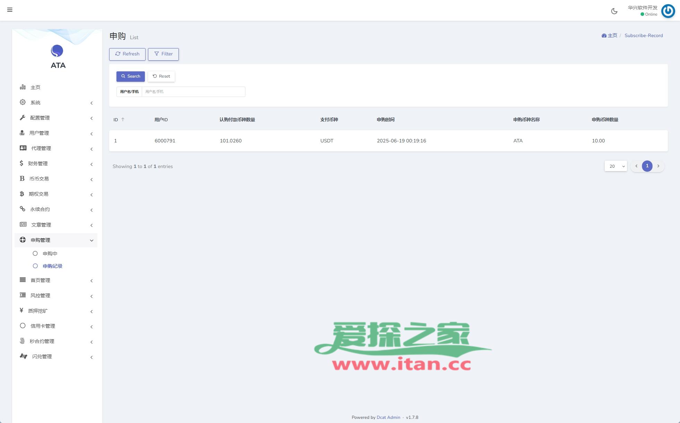The width and height of the screenshot is (680, 423).
Task: Click the 文章管理 newspaper icon
Action: [23, 224]
